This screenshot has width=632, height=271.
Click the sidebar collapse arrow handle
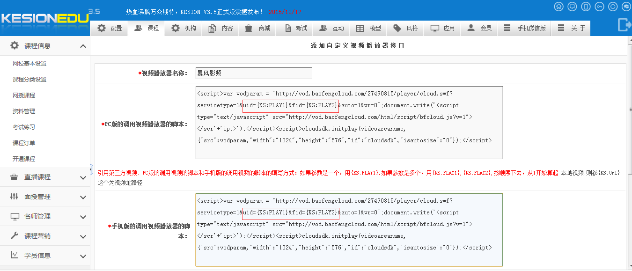92,169
